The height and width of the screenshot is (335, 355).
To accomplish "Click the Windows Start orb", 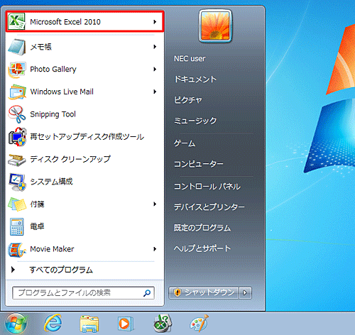I will [x=16, y=323].
